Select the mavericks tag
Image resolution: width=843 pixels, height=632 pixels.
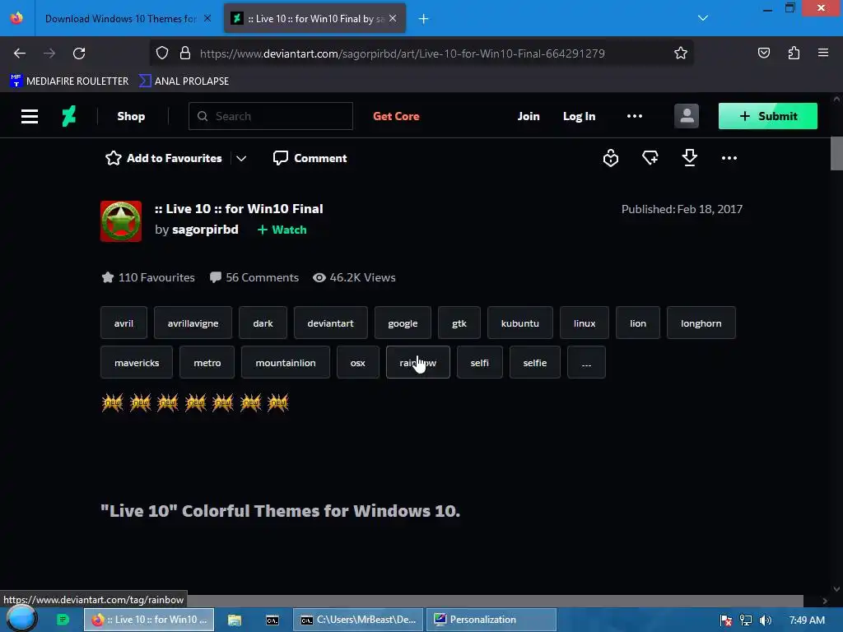(x=137, y=363)
